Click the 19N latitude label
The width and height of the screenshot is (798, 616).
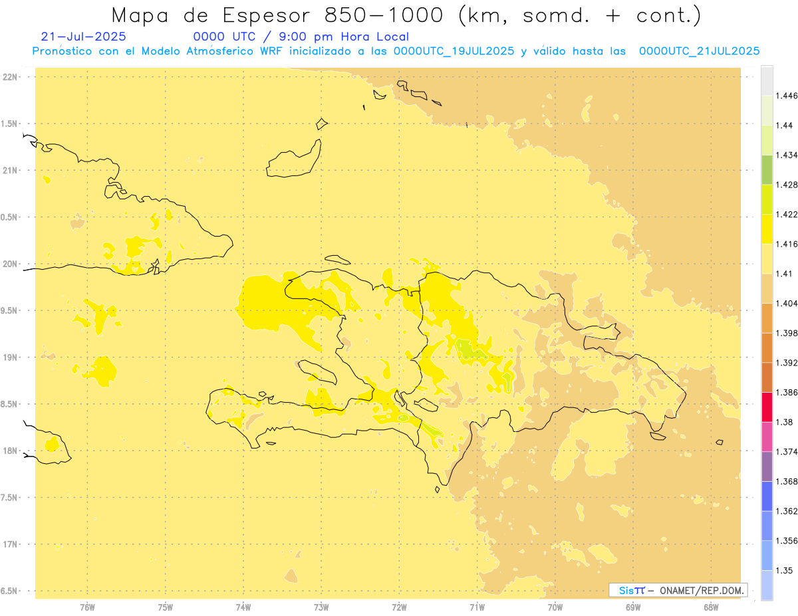10,358
